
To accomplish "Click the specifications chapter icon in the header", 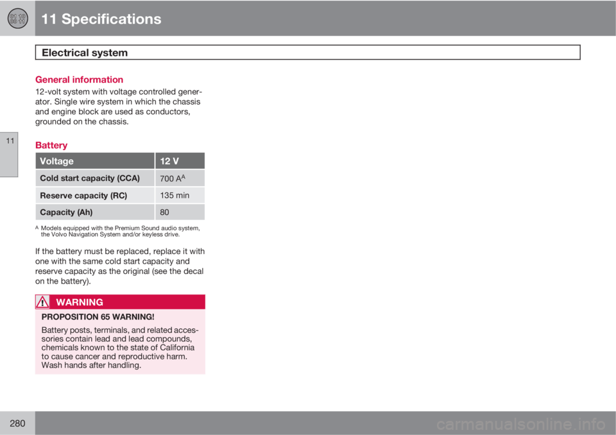I will pyautogui.click(x=17, y=18).
